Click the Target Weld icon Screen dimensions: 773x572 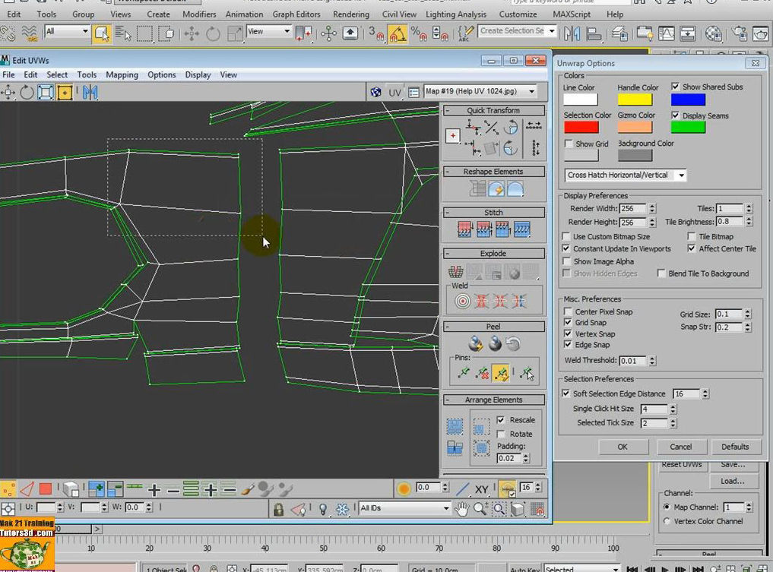tap(462, 301)
